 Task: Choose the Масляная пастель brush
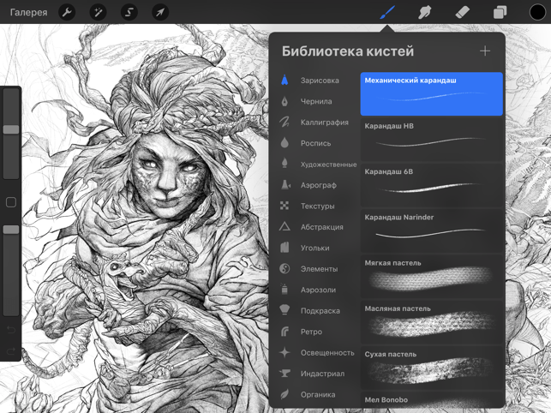pos(432,322)
